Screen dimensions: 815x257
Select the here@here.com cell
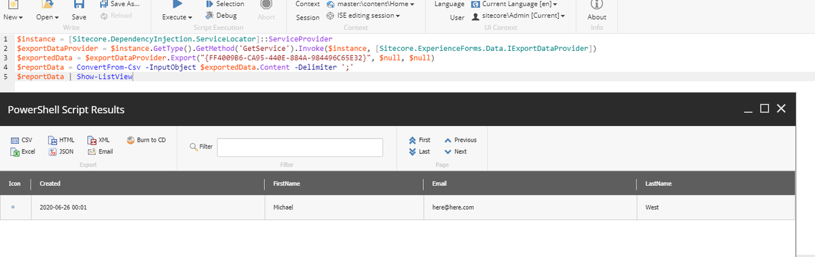(529, 207)
